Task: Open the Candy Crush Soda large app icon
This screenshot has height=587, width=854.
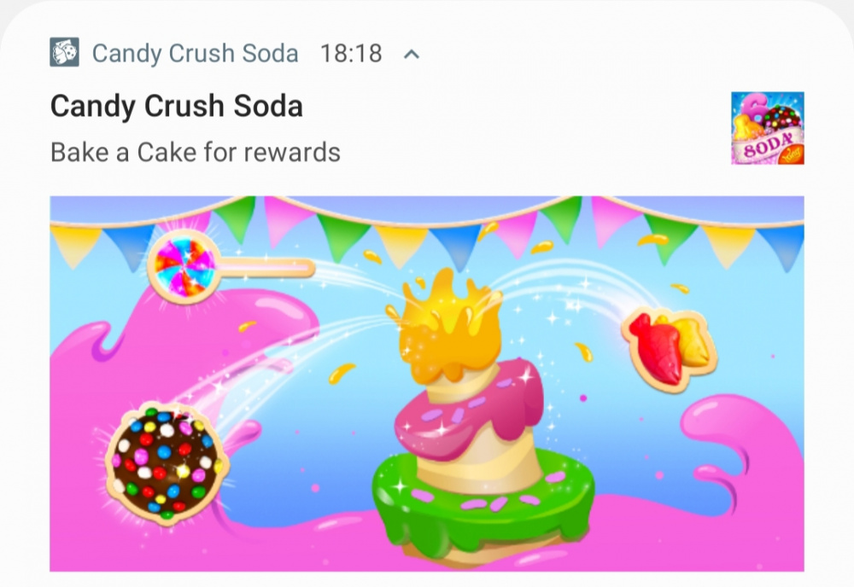Action: pyautogui.click(x=768, y=128)
